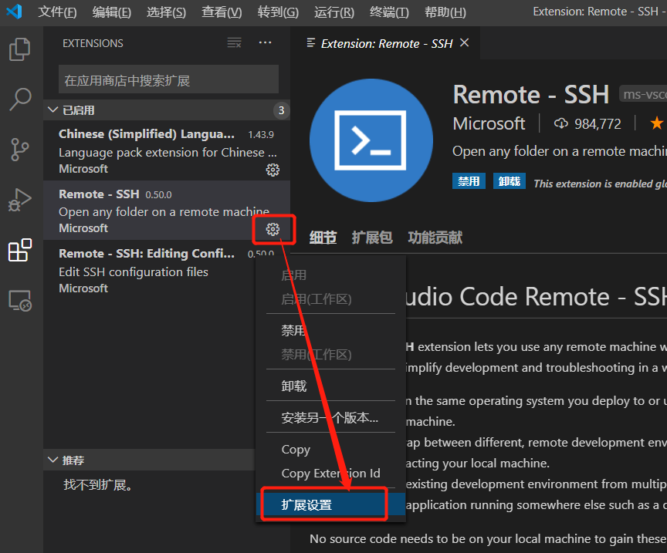Choose 扩展设置 in the context menu
The width and height of the screenshot is (667, 553).
pos(330,505)
